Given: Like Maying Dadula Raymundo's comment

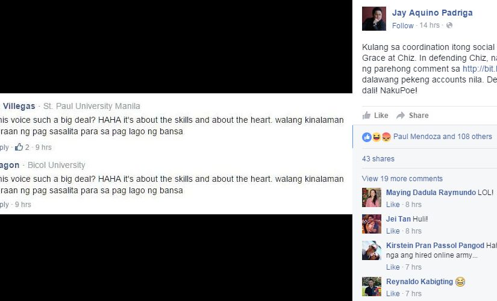Looking at the screenshot, I should pos(393,205).
